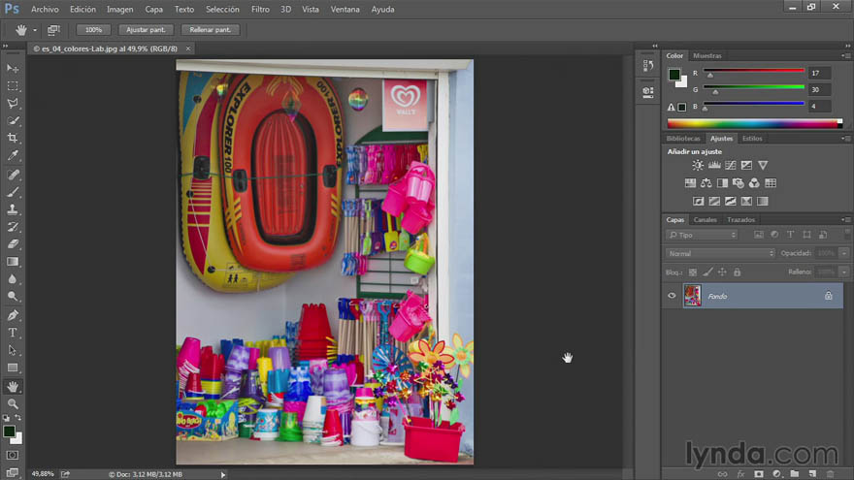
Task: Swap foreground and background colors
Action: click(x=18, y=417)
